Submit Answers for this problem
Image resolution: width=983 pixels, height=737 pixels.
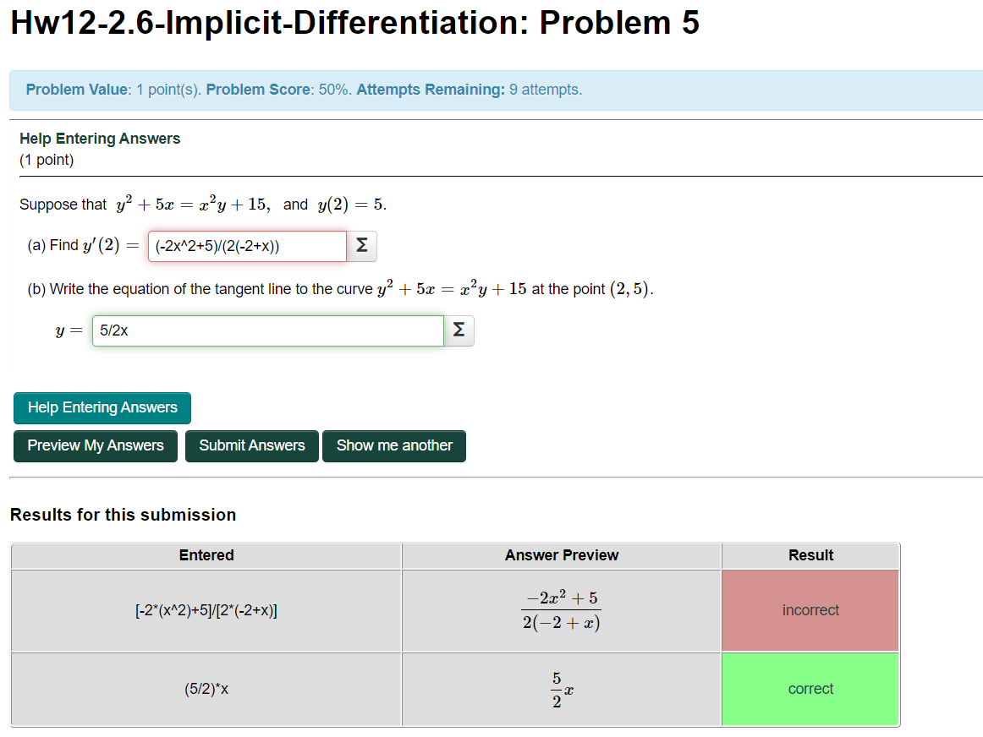click(251, 445)
